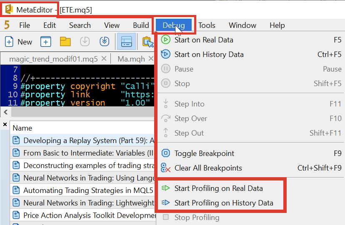Click the Stop Profiling square icon
The image size is (345, 225).
tap(166, 218)
